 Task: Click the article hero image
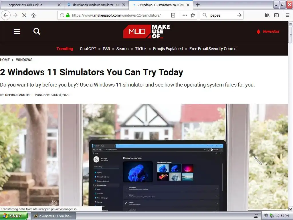(144, 158)
